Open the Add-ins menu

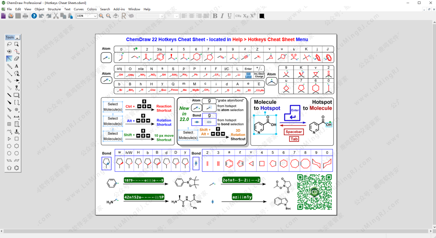pyautogui.click(x=119, y=9)
